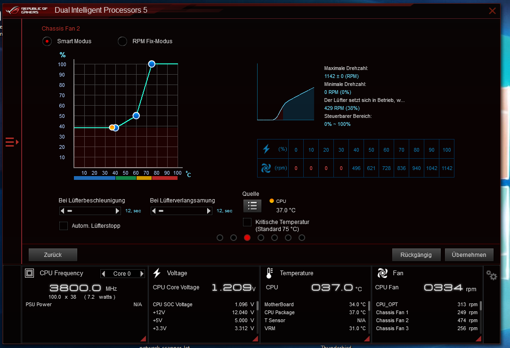Select previous core with left arrow
The height and width of the screenshot is (348, 510).
[x=104, y=274]
